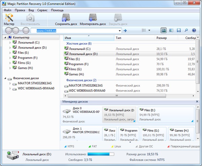Open the Сервис menu
The height and width of the screenshot is (166, 202).
[42, 10]
